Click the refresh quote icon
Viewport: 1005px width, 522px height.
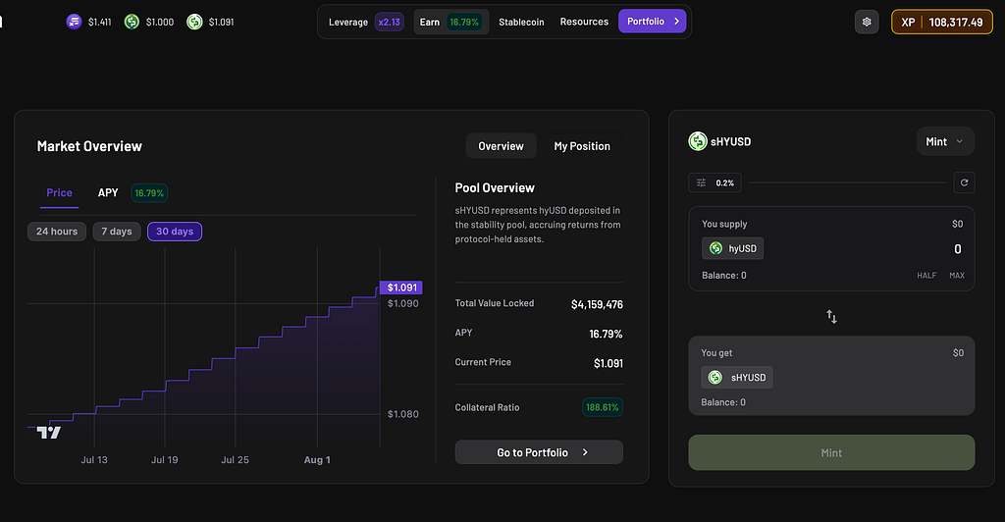tap(964, 183)
